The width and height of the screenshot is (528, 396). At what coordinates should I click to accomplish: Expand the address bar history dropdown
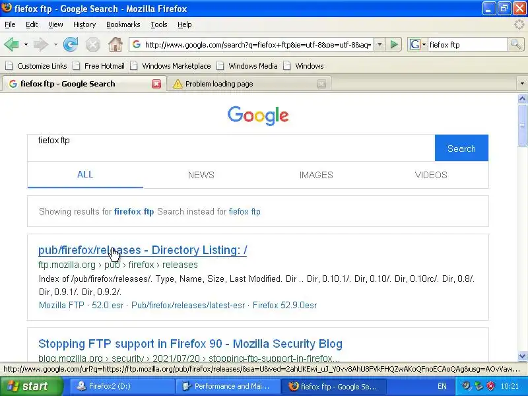tap(379, 44)
